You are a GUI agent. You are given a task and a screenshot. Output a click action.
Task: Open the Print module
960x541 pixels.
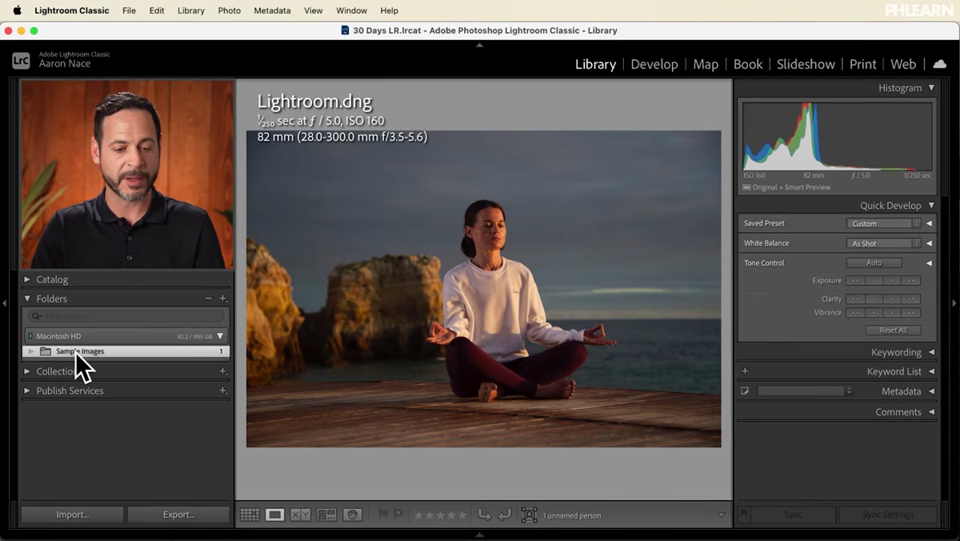[x=863, y=64]
